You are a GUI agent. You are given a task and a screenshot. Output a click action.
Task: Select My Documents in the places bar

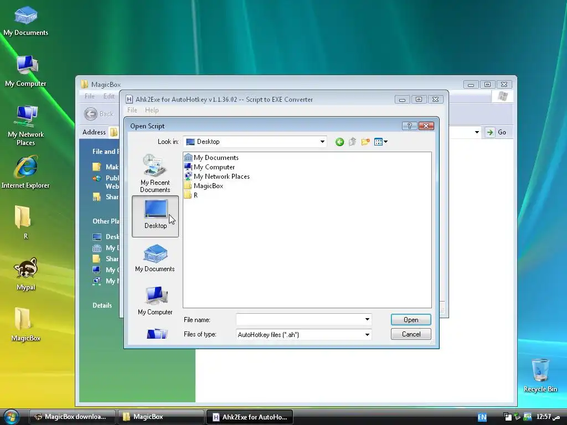155,258
